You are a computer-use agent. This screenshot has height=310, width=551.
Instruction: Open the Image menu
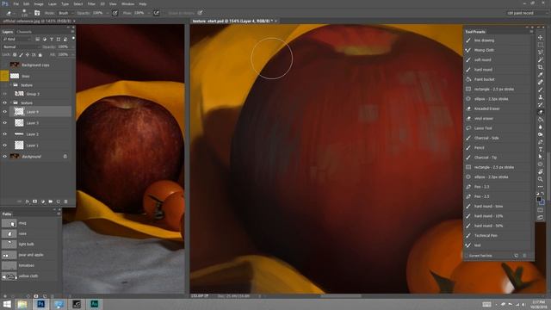(39, 3)
